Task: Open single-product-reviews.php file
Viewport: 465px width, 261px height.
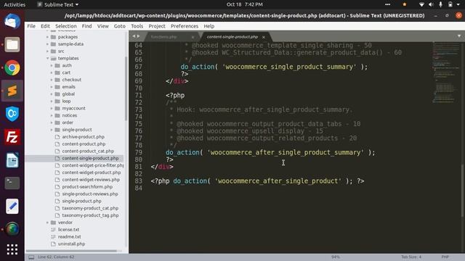Action: pos(90,194)
